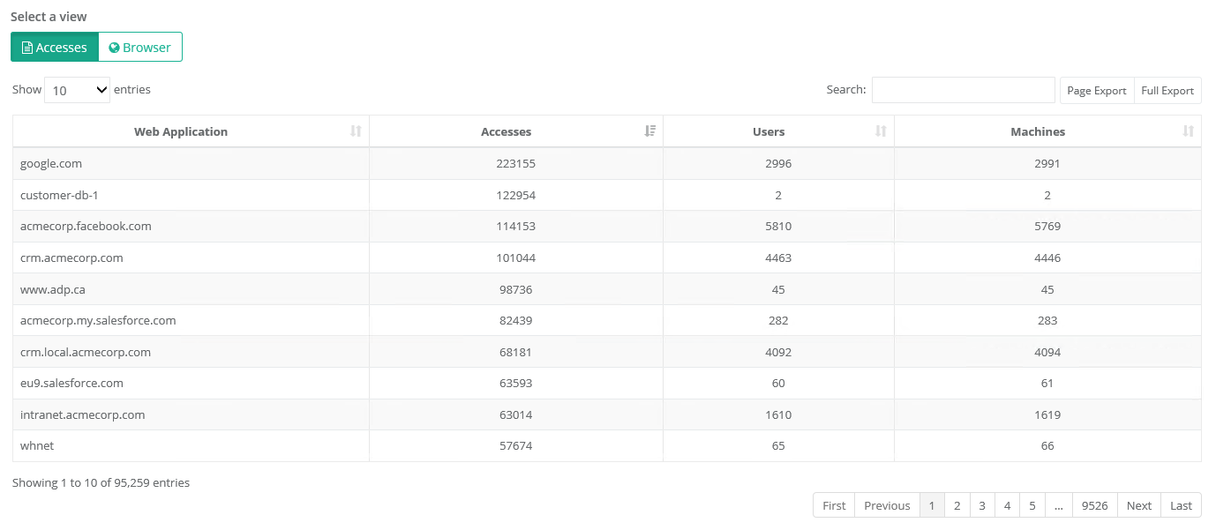Screen dimensions: 1216x530
Task: Select the google.com row name
Action: (51, 163)
